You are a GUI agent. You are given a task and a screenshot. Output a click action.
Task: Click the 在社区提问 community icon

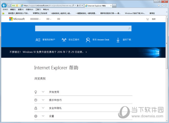(64, 40)
